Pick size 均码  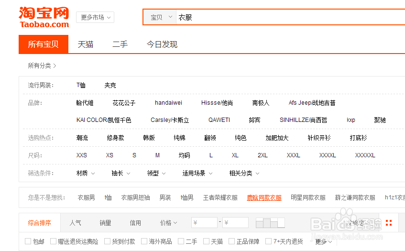pos(185,155)
